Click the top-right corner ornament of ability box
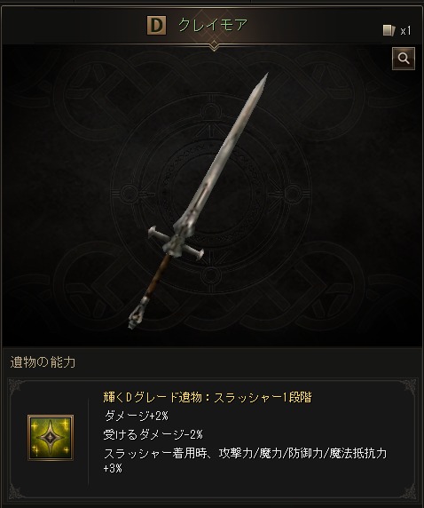This screenshot has height=508, width=424. 408,387
